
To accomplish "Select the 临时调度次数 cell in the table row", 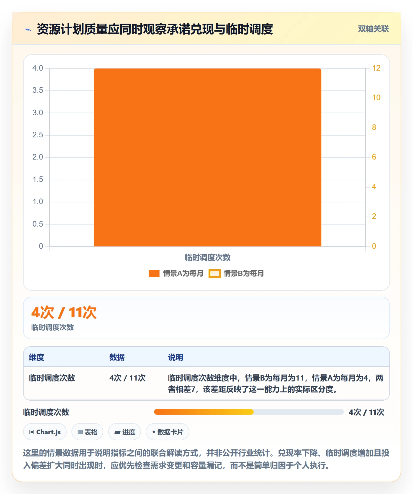I will [52, 378].
